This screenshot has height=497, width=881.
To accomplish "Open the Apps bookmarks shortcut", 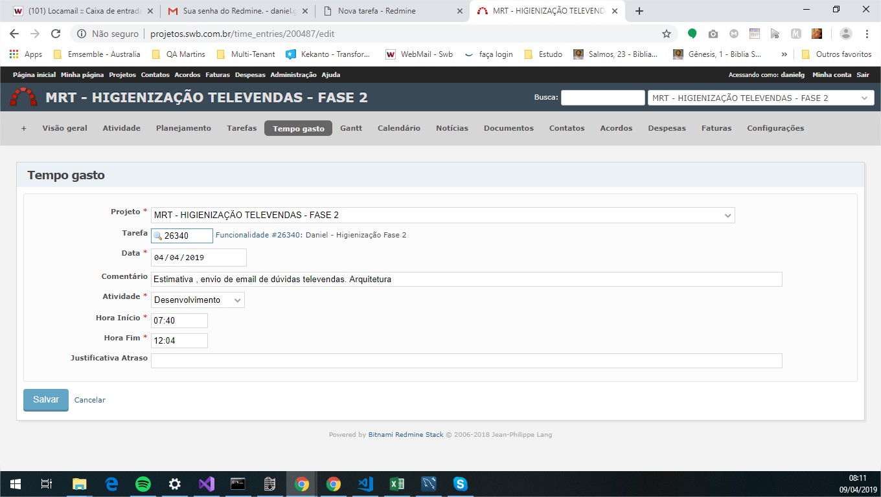I will (x=26, y=54).
